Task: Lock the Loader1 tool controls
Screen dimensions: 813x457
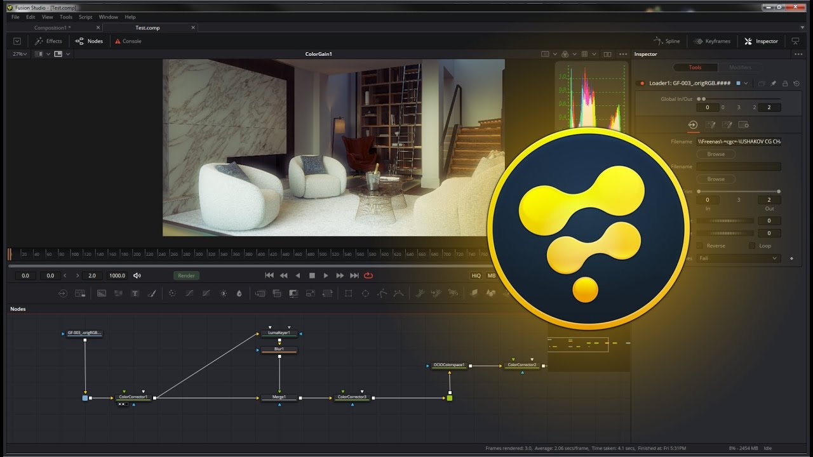Action: point(785,83)
